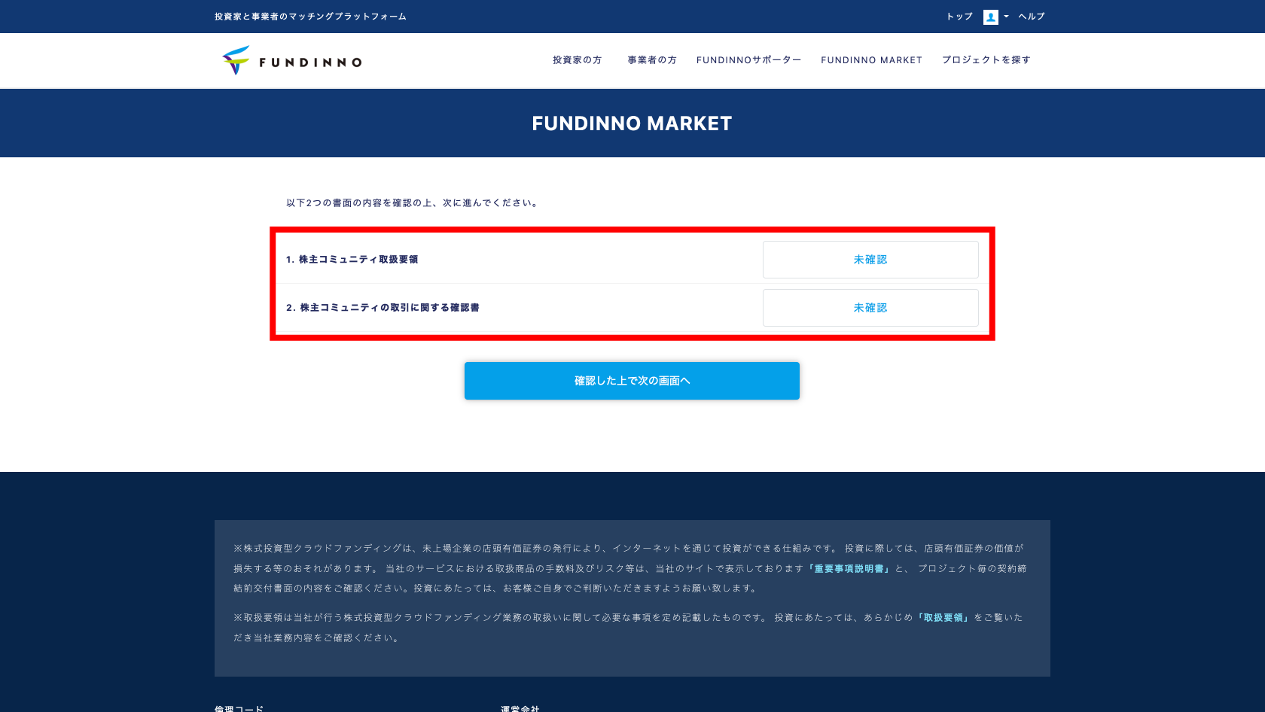Select 事業者の方 in the navigation
This screenshot has width=1265, height=712.
[652, 60]
